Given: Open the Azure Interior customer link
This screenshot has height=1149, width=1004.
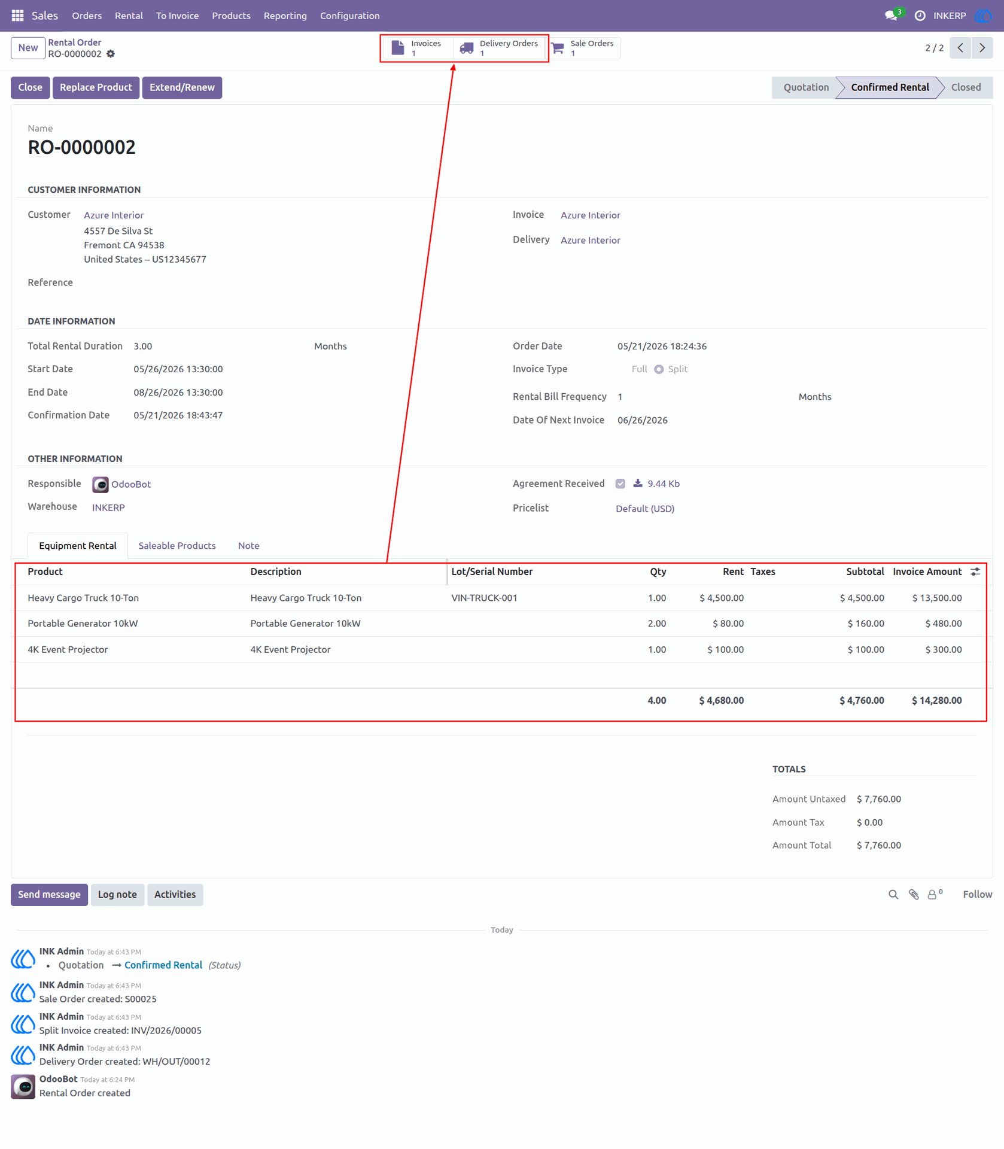Looking at the screenshot, I should [x=114, y=215].
